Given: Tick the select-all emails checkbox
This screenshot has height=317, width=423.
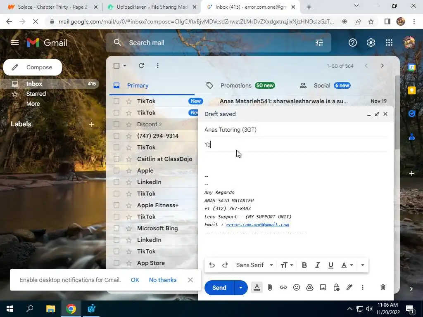Looking at the screenshot, I should [x=116, y=66].
